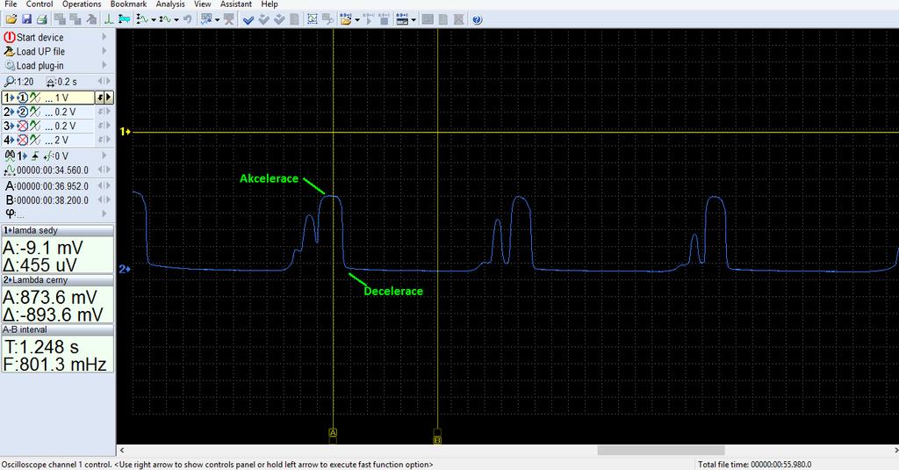Image resolution: width=899 pixels, height=470 pixels.
Task: Click the 1 lamda sedy channel header
Action: (57, 230)
